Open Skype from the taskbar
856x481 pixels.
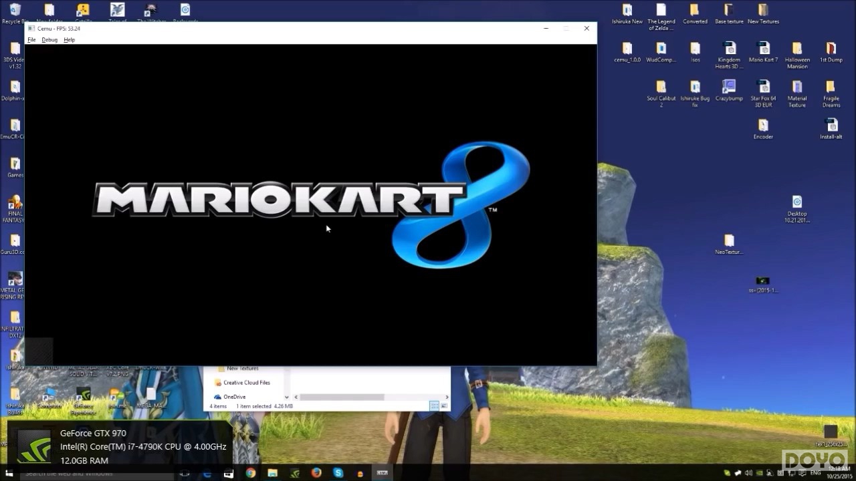[338, 473]
